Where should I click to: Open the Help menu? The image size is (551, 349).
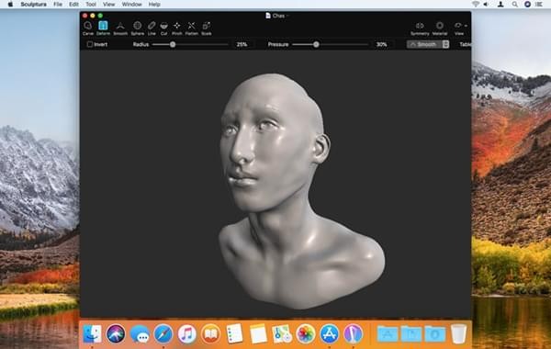[x=154, y=5]
